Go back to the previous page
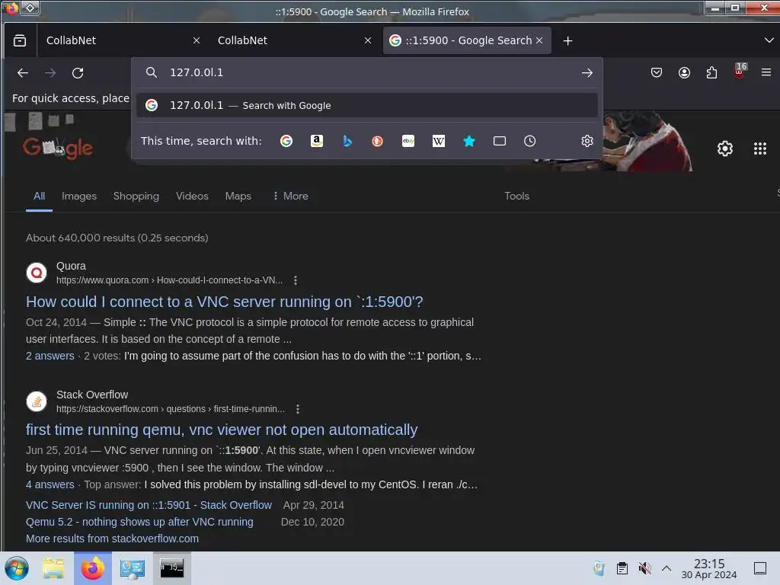The width and height of the screenshot is (780, 585). (x=22, y=72)
